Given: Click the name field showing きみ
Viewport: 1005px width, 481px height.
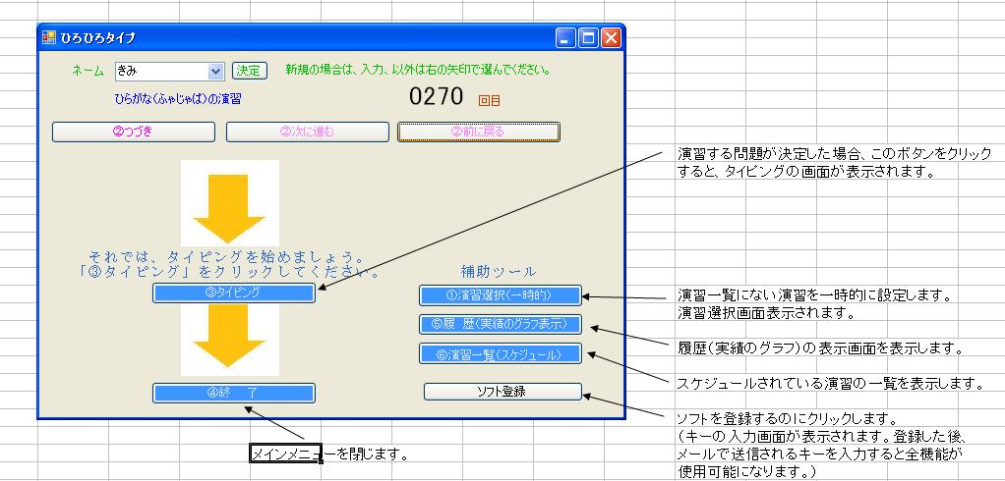Looking at the screenshot, I should pos(160,71).
